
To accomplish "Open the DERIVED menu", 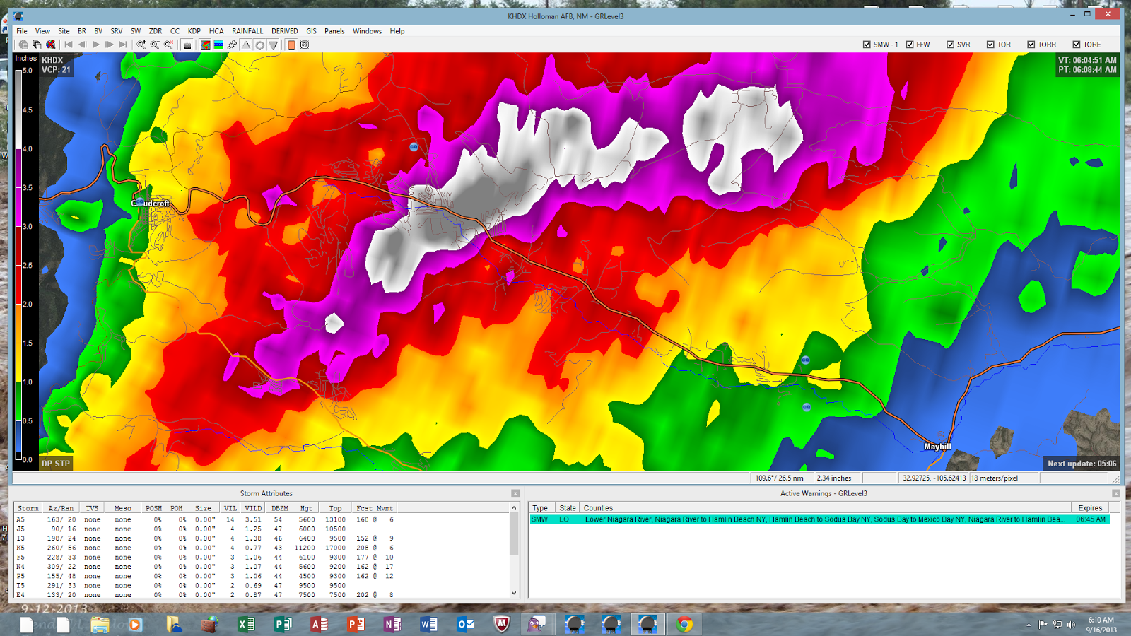I will click(284, 30).
